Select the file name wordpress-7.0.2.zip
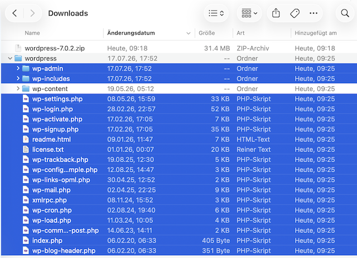 [55, 48]
